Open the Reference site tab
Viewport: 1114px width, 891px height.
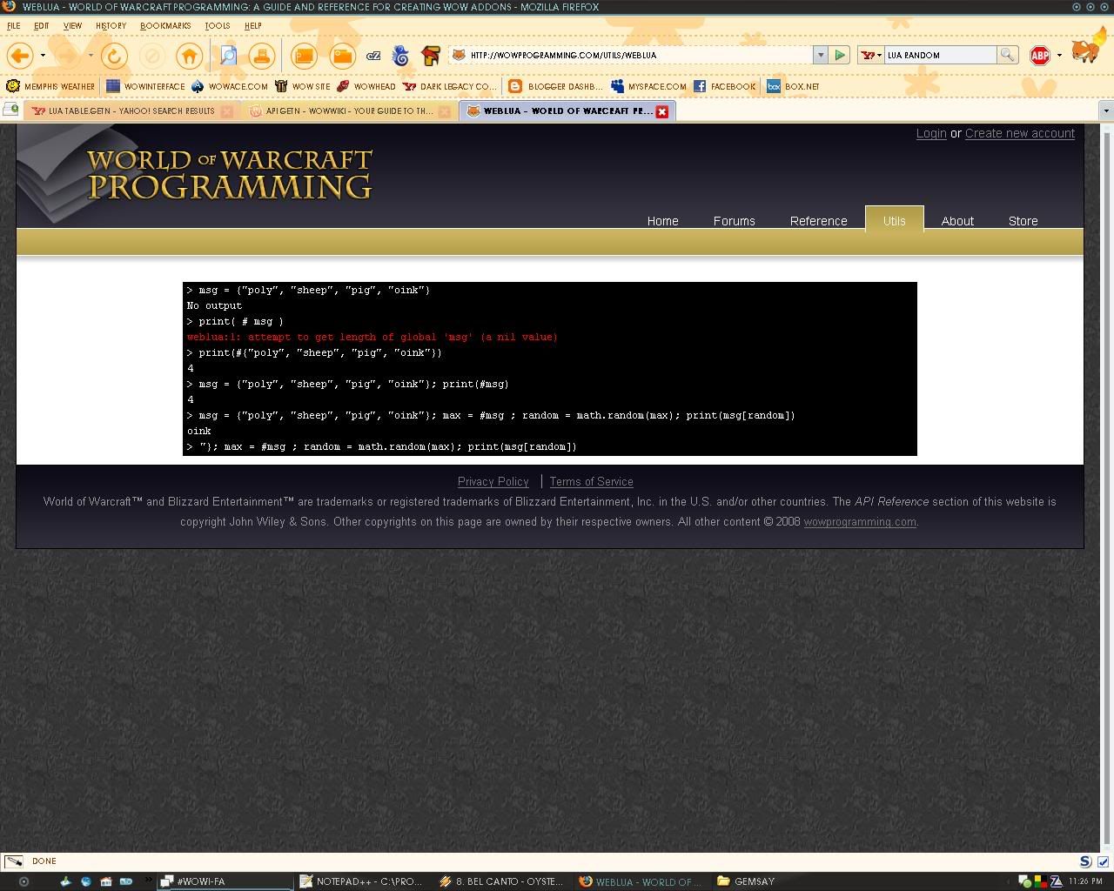click(x=818, y=221)
